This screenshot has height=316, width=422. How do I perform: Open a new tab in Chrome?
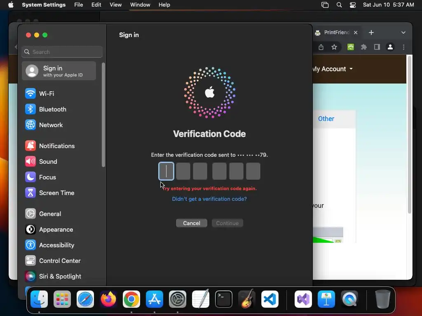(371, 33)
